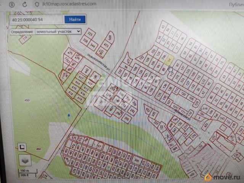
Task: Select parcel 803 on the map
Action: click(101, 51)
